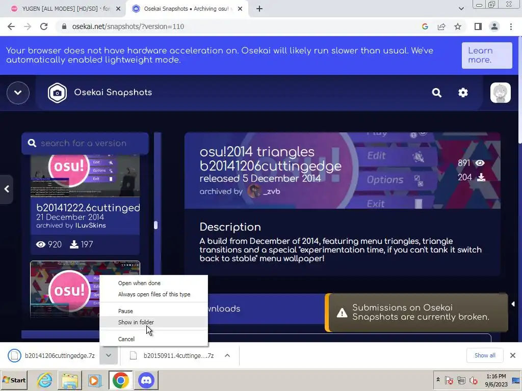522x391 pixels.
Task: Show hidden tray icons arrow
Action: click(x=438, y=380)
